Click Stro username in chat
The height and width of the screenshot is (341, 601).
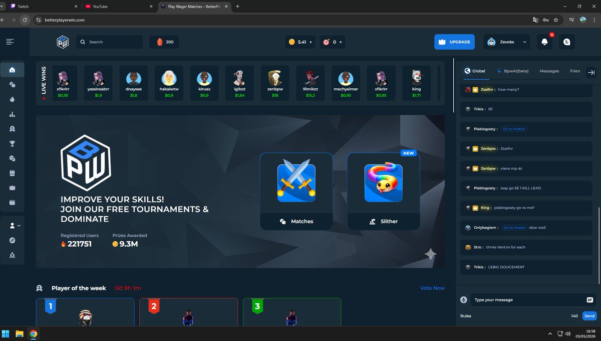coord(478,247)
